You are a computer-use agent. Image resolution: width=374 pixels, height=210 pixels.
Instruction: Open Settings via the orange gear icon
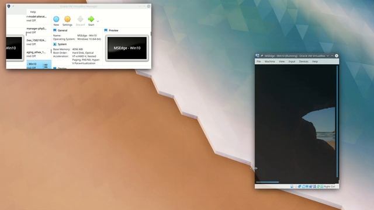coord(68,19)
